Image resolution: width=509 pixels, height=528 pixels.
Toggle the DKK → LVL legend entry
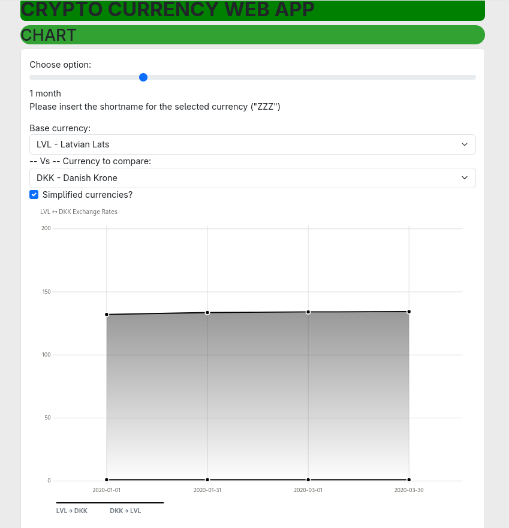click(125, 511)
